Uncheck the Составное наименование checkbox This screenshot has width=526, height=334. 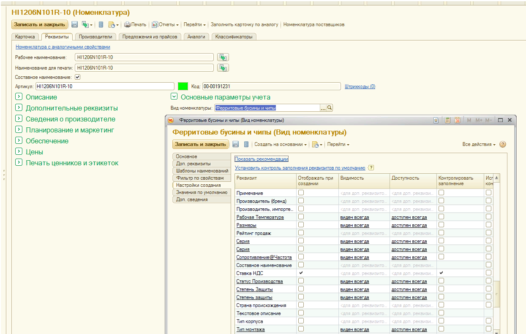pos(77,77)
